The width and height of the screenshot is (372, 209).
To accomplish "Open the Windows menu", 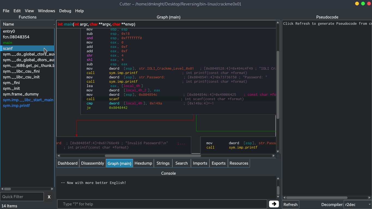I will pos(46,11).
